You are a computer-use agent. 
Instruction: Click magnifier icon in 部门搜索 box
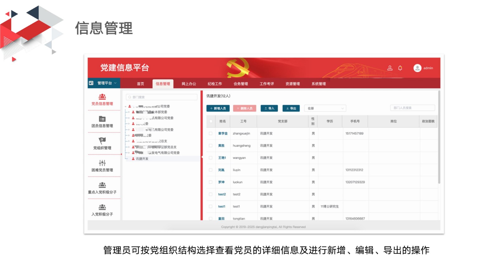pyautogui.click(x=130, y=97)
